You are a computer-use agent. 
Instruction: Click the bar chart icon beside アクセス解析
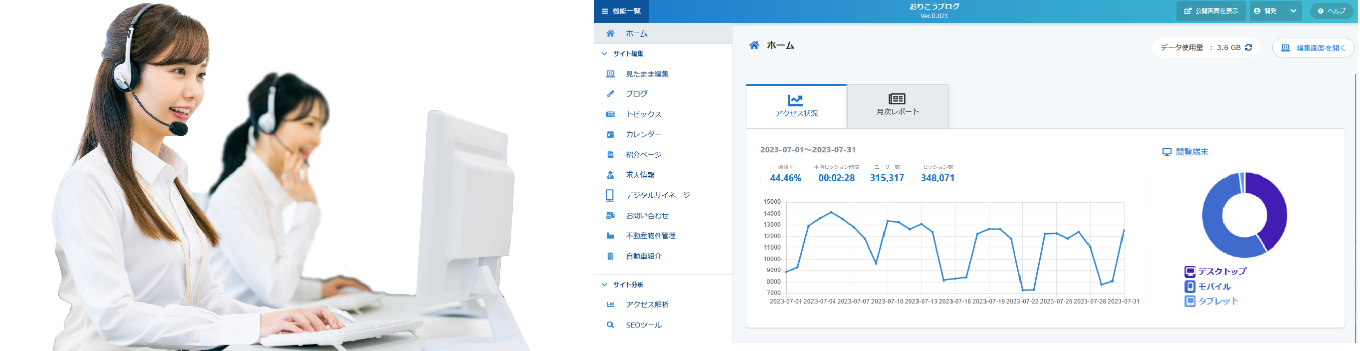tap(610, 304)
